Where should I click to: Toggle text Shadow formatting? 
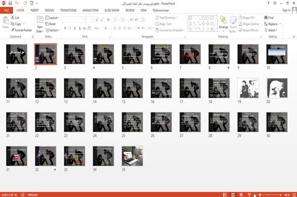click(80, 28)
